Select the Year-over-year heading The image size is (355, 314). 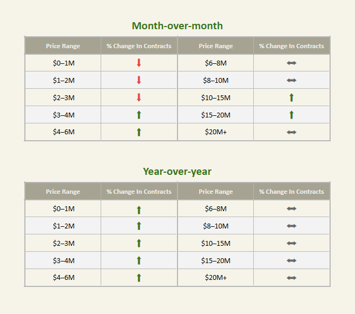(177, 172)
